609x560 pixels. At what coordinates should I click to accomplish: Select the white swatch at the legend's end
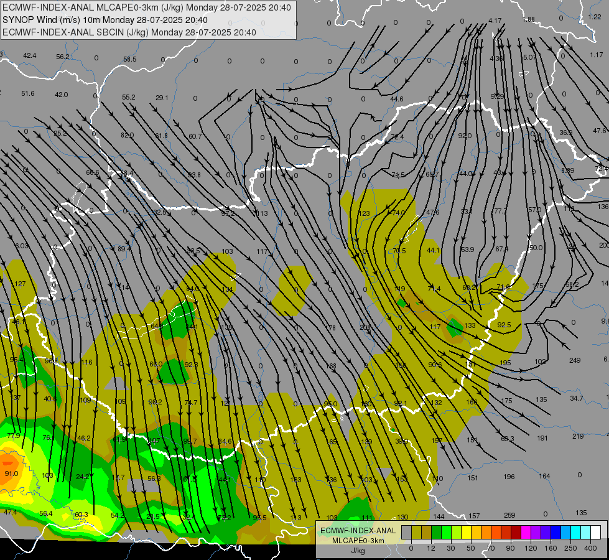pyautogui.click(x=596, y=532)
